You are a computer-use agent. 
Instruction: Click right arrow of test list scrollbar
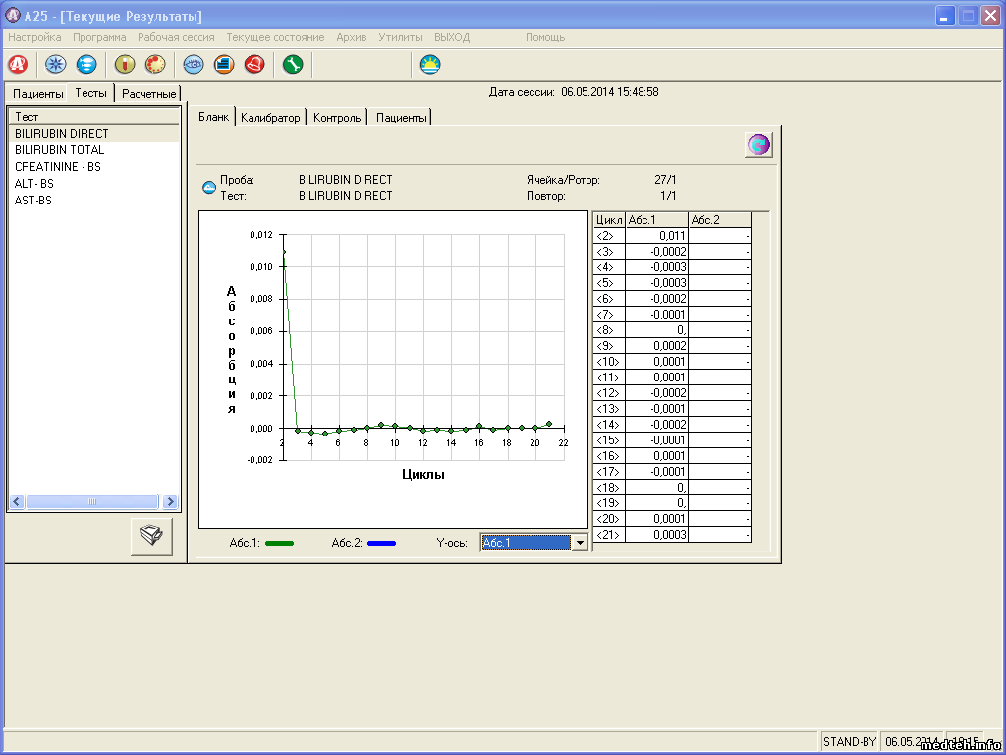[170, 502]
